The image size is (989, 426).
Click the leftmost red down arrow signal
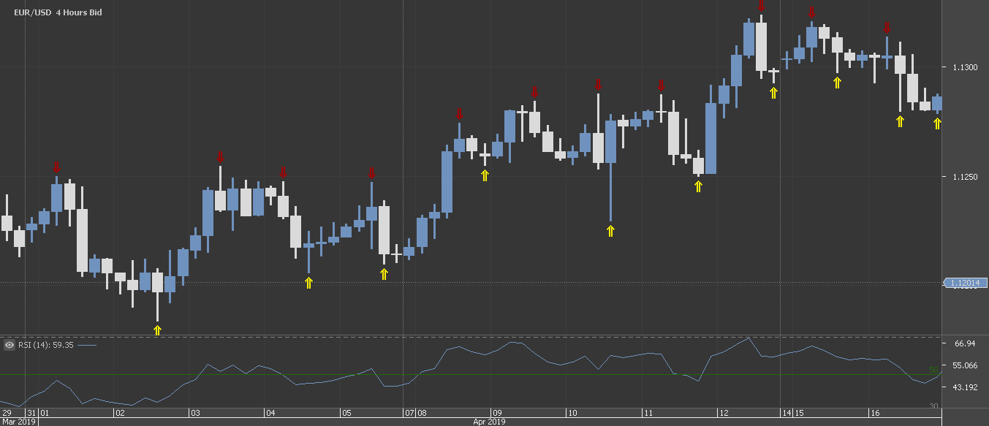(x=57, y=168)
